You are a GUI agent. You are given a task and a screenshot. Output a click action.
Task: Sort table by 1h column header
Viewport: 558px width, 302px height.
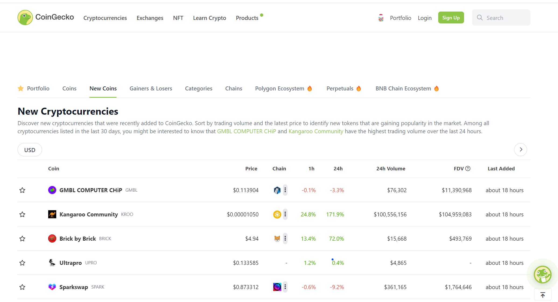[x=311, y=168]
